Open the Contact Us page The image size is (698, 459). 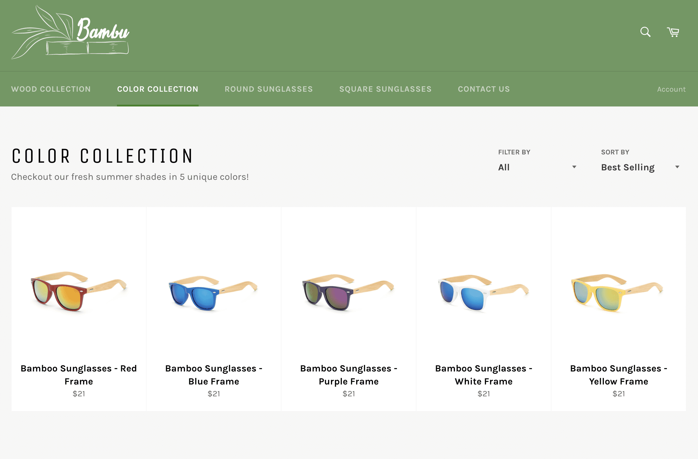(484, 89)
